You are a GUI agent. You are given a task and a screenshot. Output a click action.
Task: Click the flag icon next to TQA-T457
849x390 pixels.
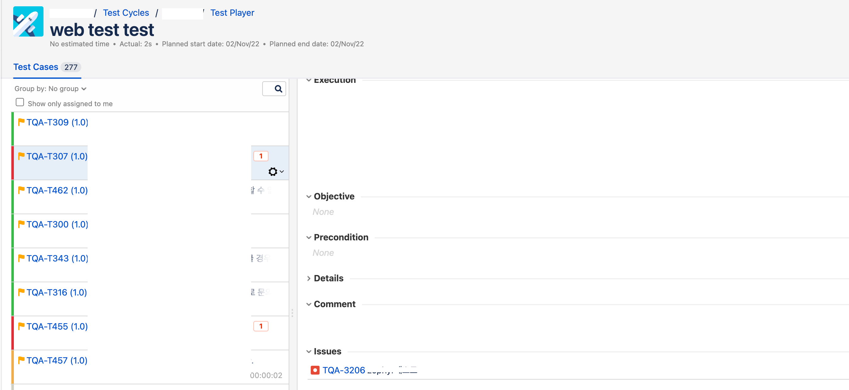pos(21,360)
